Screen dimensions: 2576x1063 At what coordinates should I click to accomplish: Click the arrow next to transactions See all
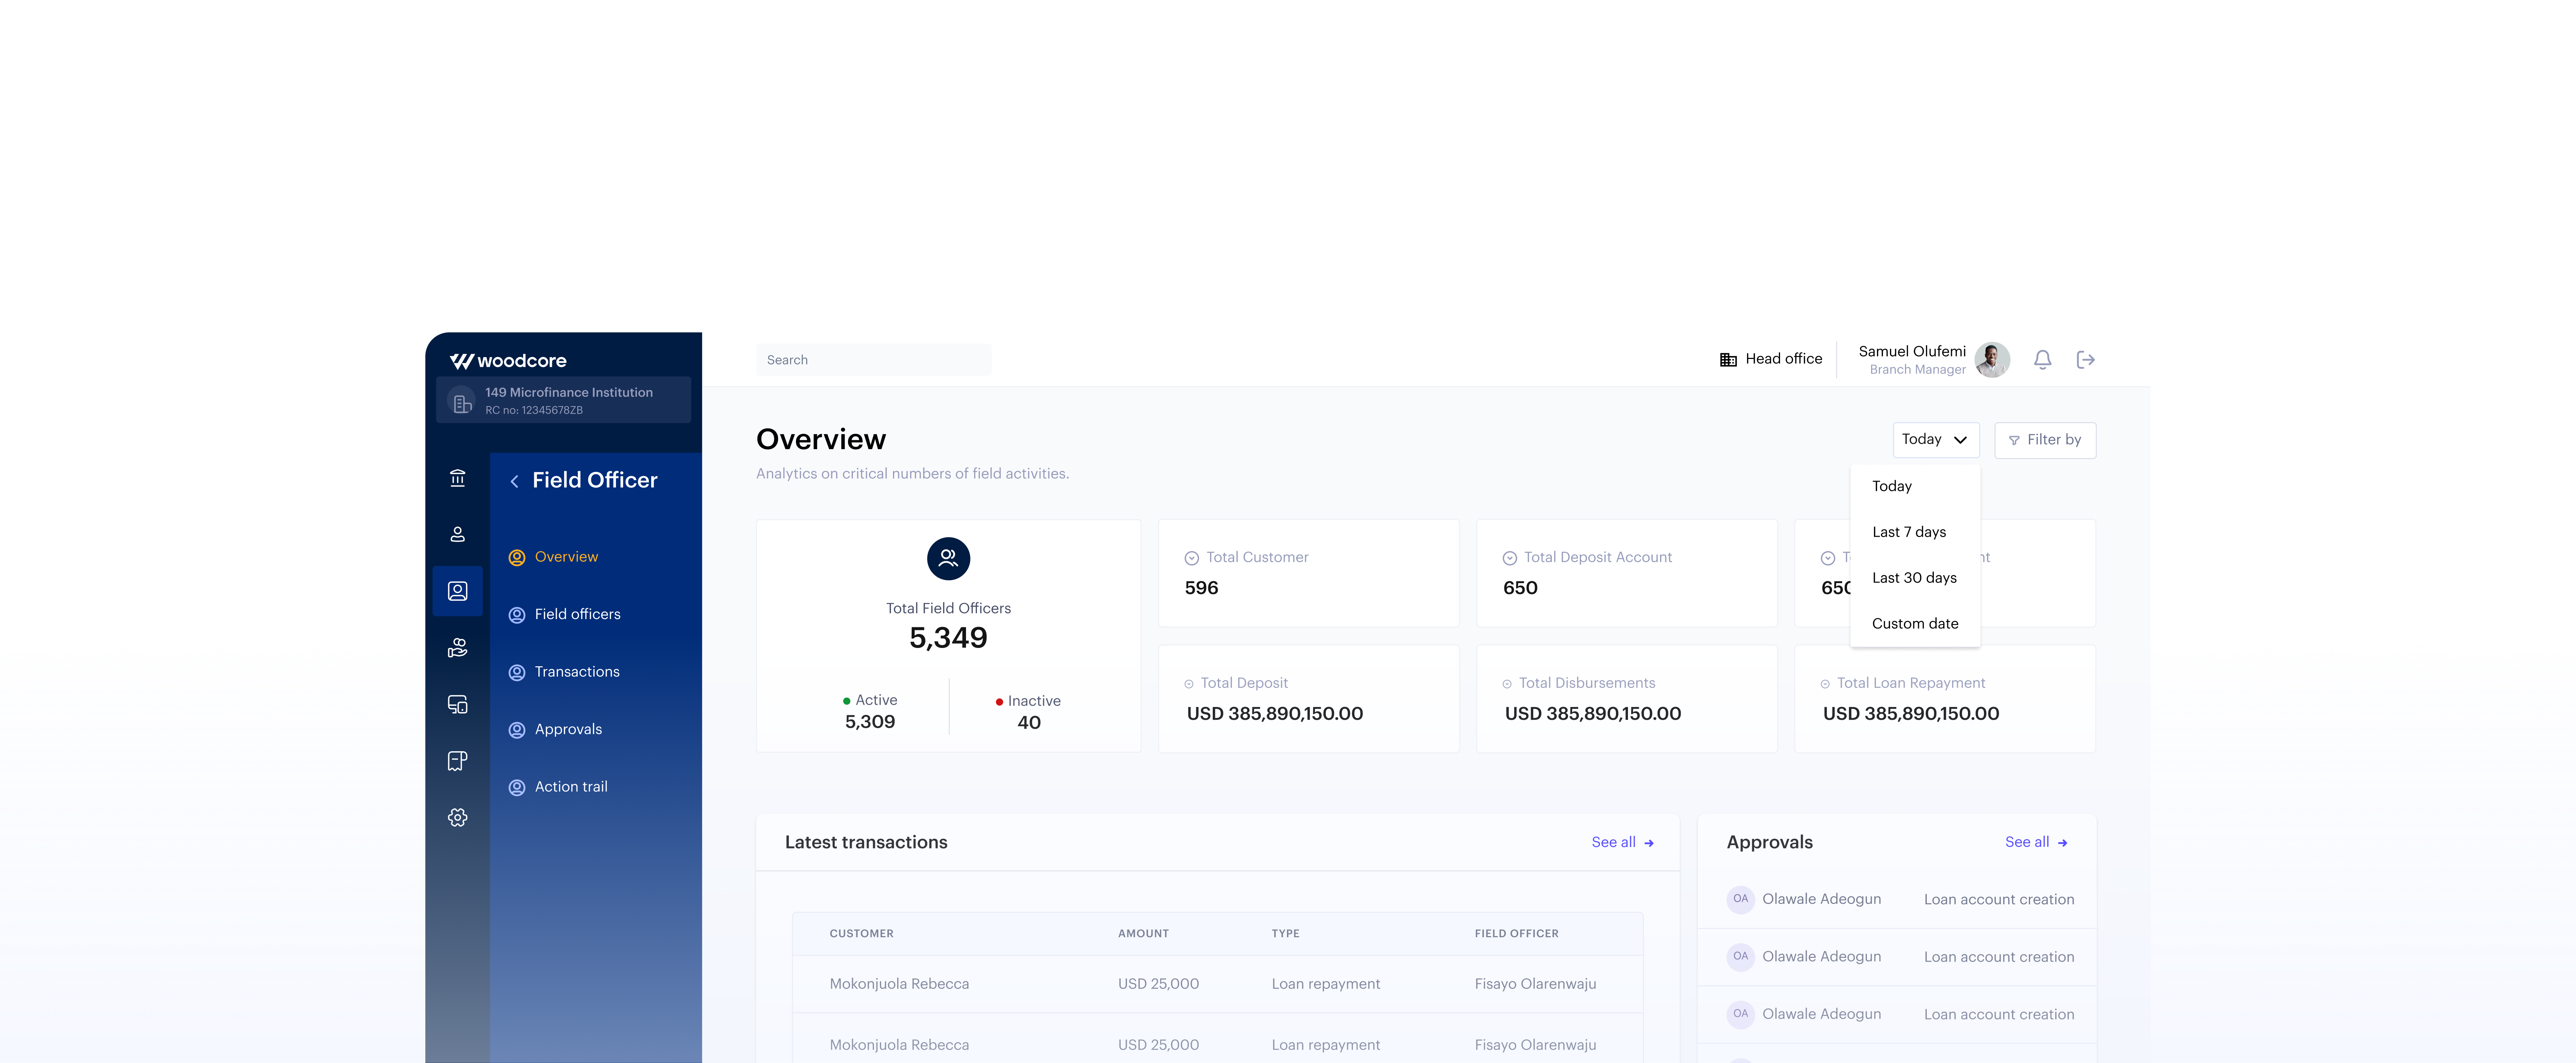click(x=1649, y=843)
